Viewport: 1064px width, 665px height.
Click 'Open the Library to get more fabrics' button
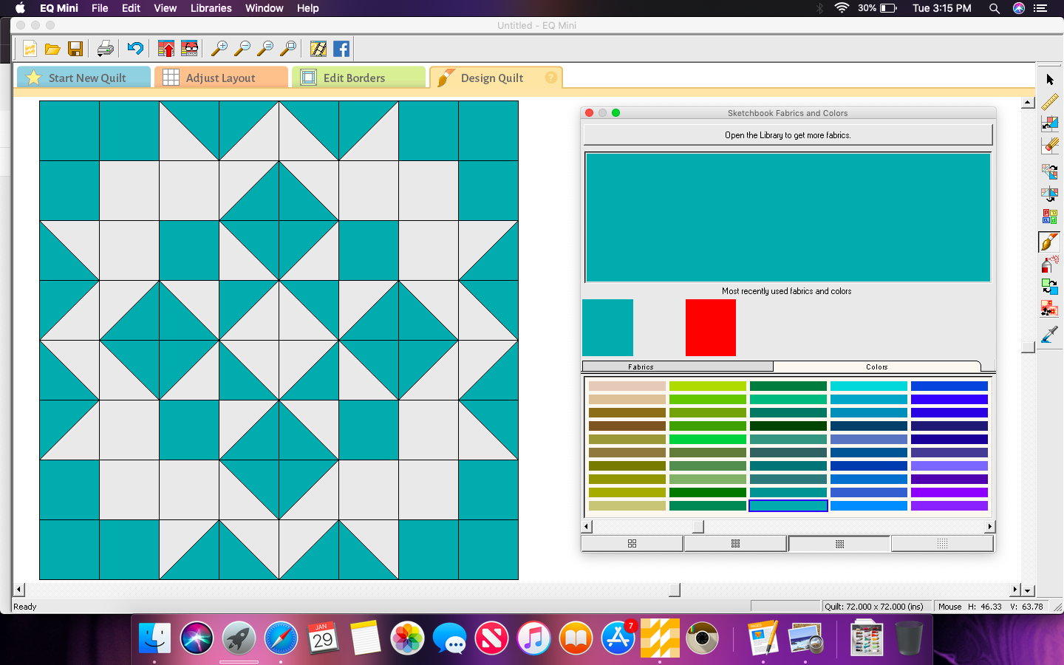point(788,135)
